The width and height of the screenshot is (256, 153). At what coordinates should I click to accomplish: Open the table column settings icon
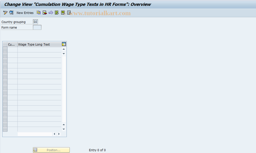[64, 44]
